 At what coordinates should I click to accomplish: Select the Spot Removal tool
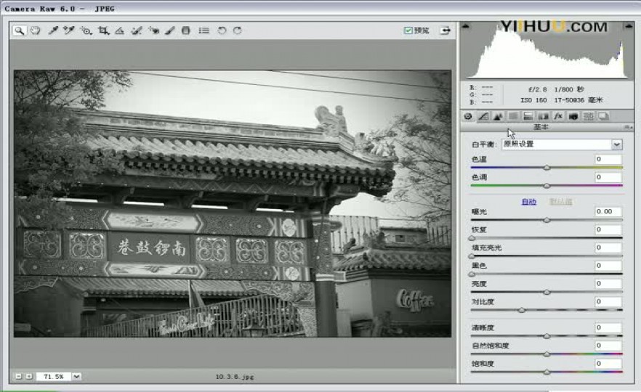pos(137,30)
